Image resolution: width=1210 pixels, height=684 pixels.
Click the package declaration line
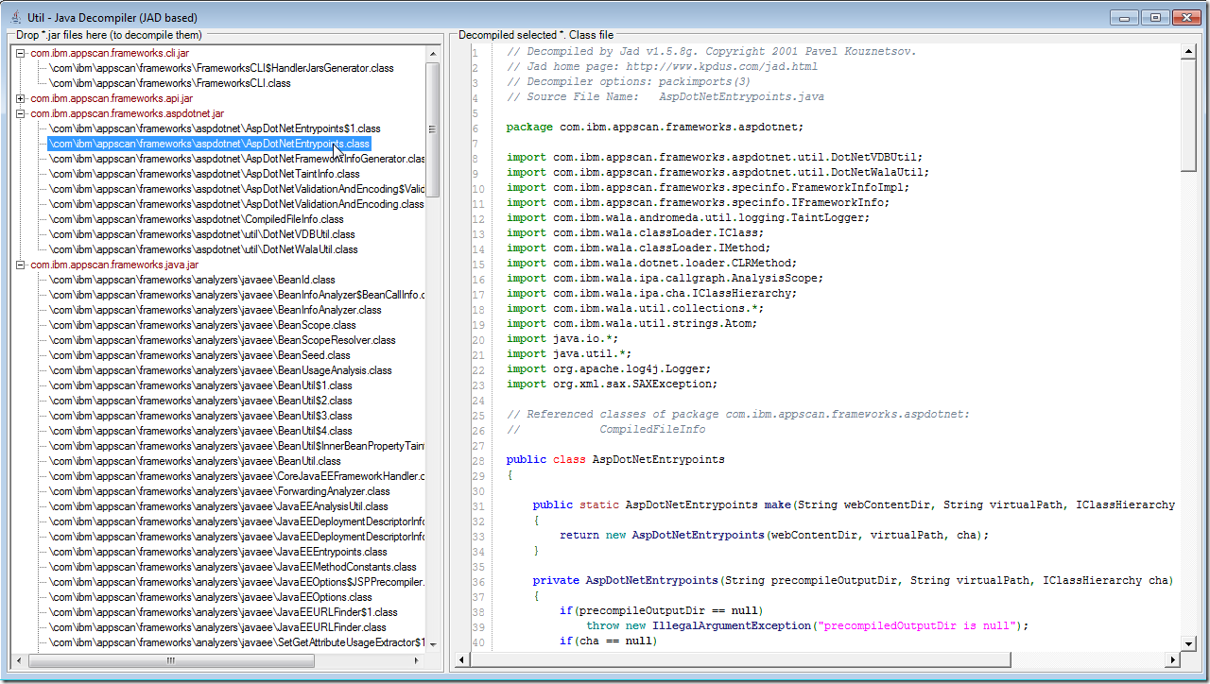[654, 127]
